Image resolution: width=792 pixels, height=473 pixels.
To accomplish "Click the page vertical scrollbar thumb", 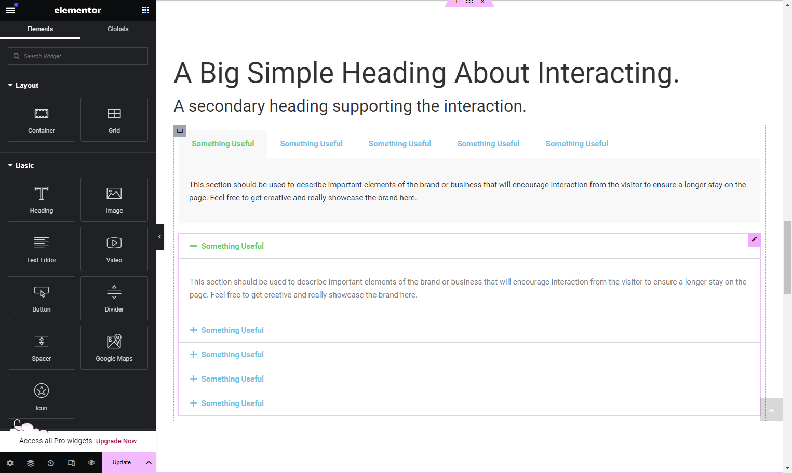I will tap(787, 257).
